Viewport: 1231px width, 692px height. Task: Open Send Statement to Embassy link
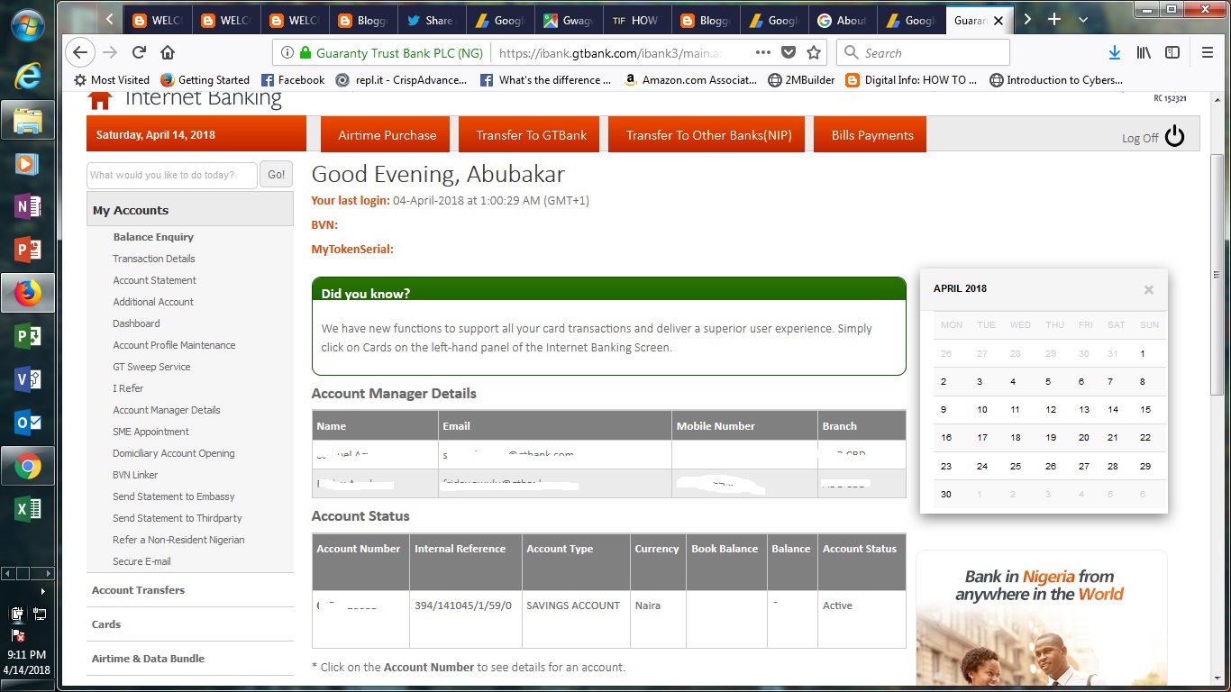point(174,496)
